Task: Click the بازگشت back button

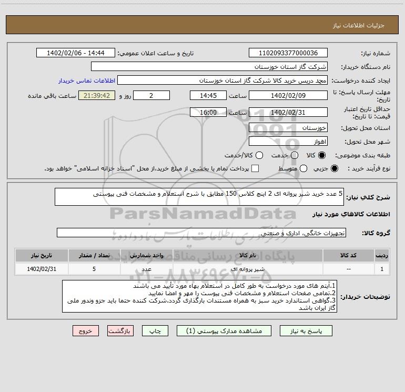Action: [120, 331]
